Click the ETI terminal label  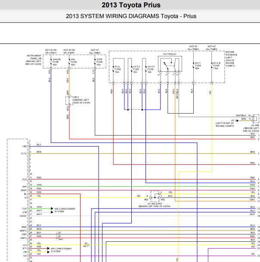[25, 249]
